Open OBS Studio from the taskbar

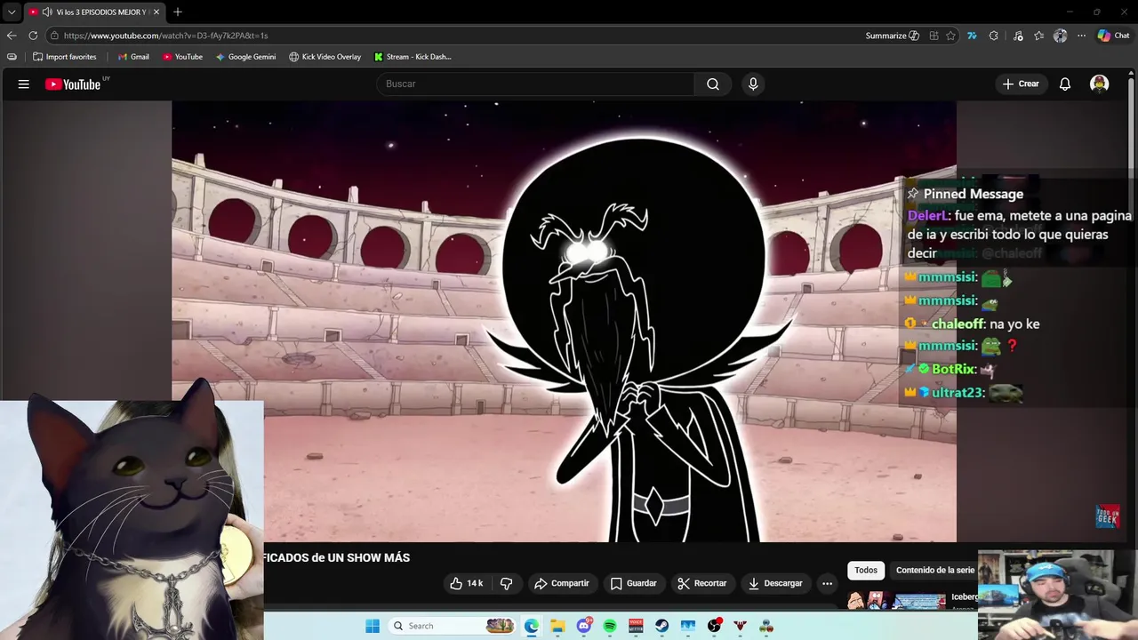coord(714,626)
